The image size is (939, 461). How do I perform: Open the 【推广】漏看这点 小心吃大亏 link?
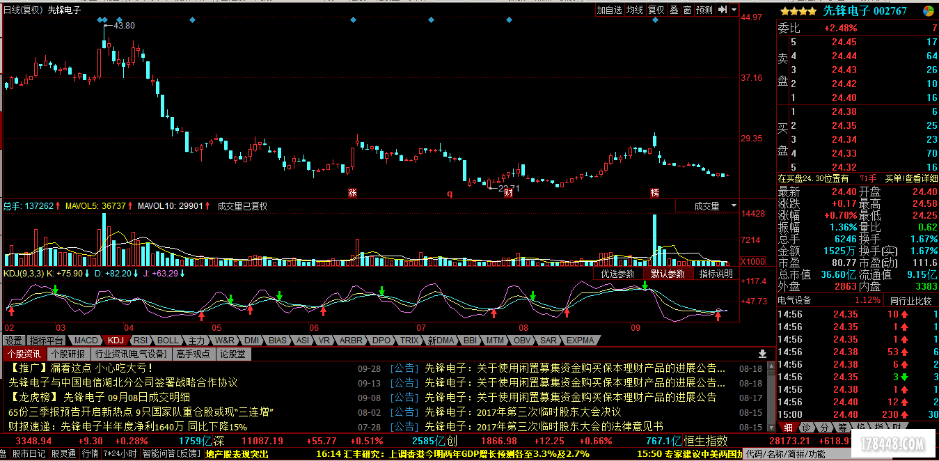pos(80,368)
